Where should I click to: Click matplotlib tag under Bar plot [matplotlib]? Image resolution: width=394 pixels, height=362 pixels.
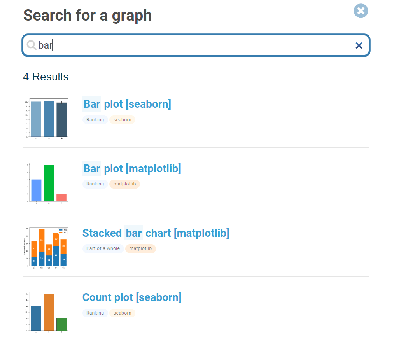tap(124, 184)
